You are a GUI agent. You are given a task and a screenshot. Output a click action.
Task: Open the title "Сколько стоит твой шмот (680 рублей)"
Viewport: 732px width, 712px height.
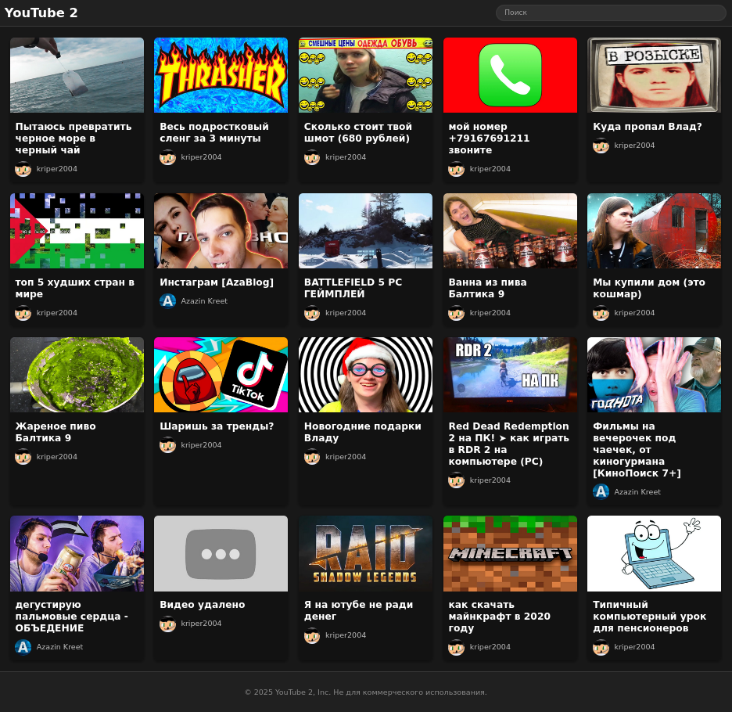point(358,132)
